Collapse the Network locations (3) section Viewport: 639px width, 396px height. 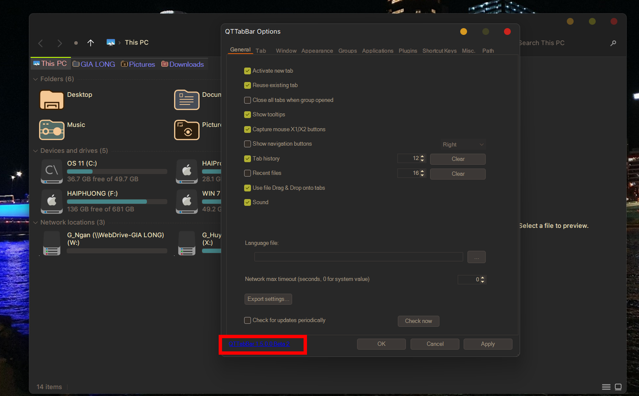(35, 222)
